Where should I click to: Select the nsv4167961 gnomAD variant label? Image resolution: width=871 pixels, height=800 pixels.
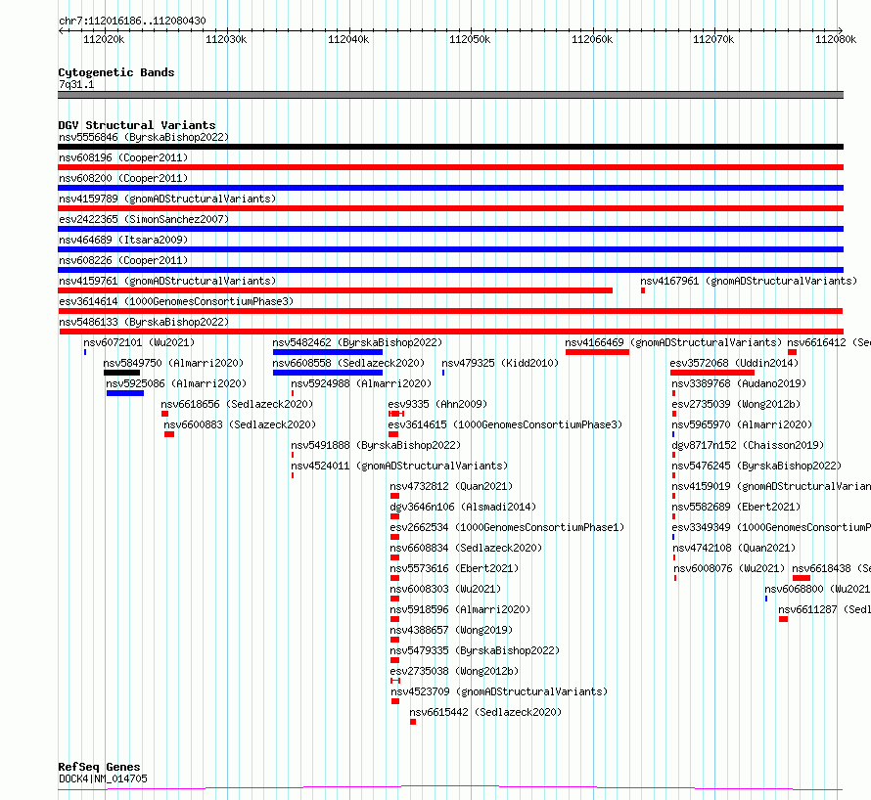(749, 281)
